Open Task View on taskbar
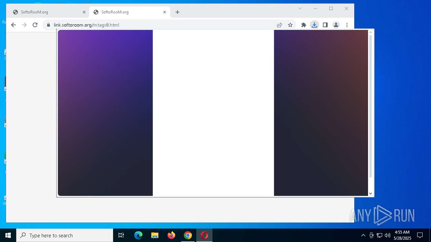431x242 pixels. tap(121, 235)
